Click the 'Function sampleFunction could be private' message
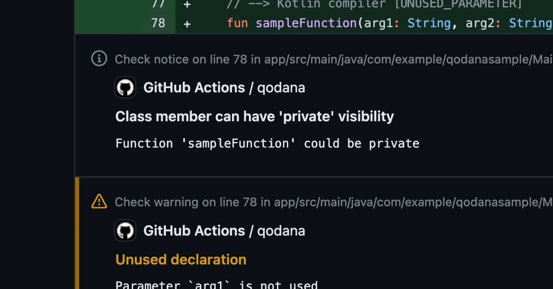553x289 pixels. point(267,143)
